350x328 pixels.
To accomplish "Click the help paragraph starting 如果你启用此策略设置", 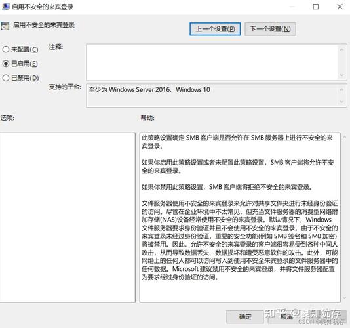I will click(237, 167).
